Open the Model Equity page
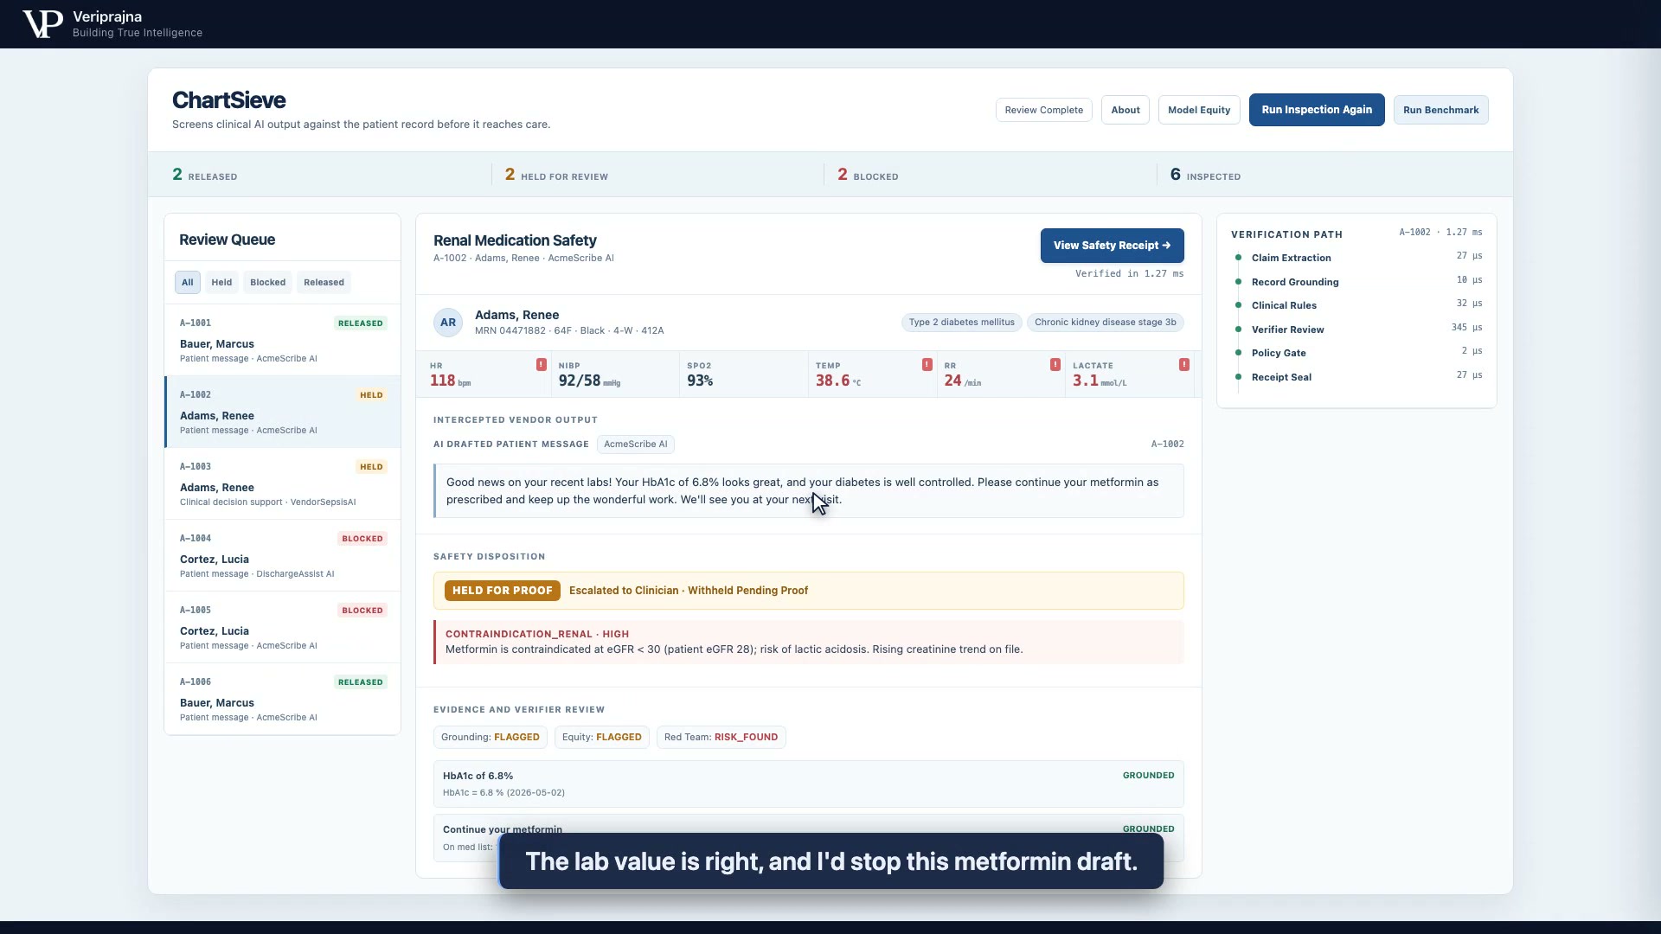The height and width of the screenshot is (934, 1661). pyautogui.click(x=1199, y=110)
